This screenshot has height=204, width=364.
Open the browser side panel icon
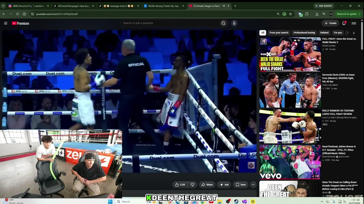click(24, 14)
